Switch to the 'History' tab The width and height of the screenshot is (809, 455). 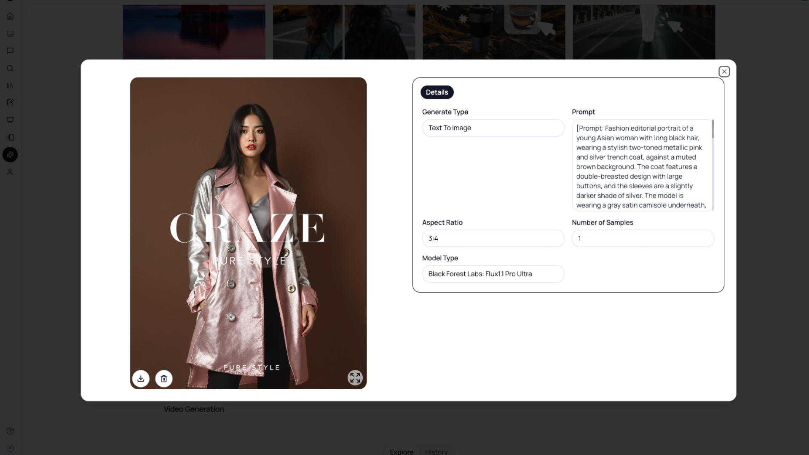tap(436, 452)
